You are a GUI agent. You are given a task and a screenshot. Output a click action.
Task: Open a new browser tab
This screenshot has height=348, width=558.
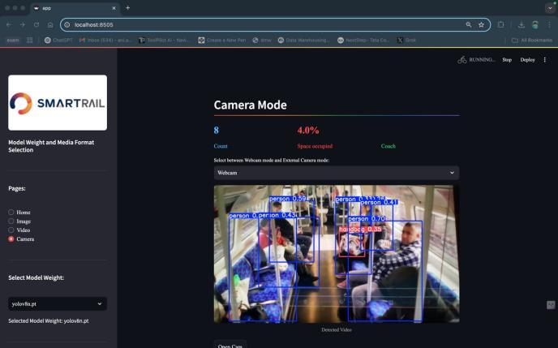coord(128,8)
